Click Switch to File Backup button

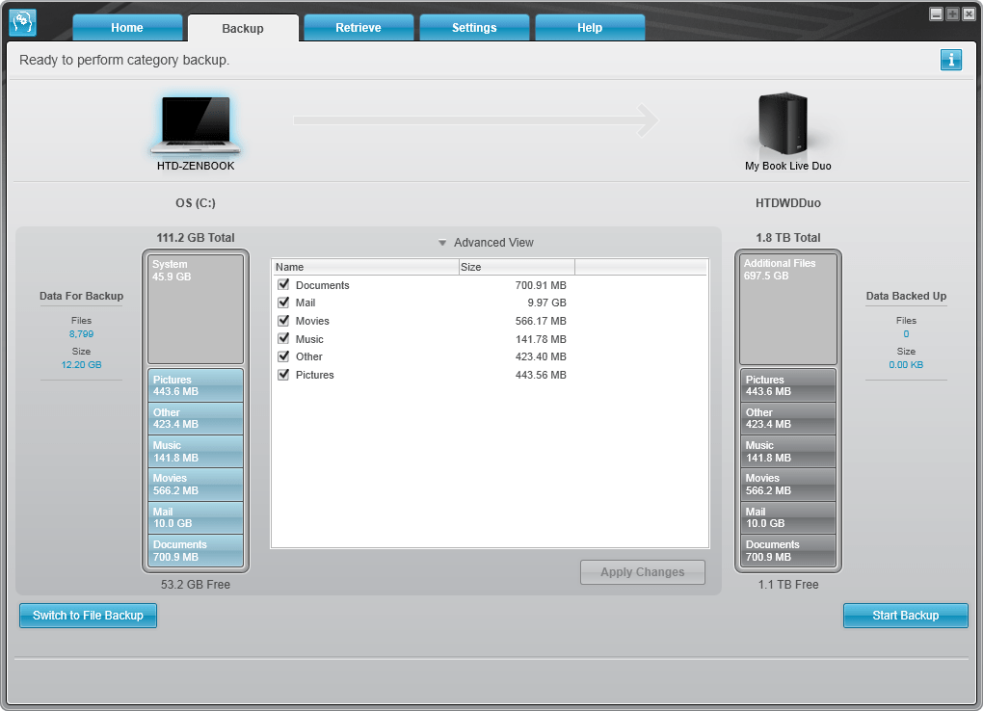coord(88,616)
